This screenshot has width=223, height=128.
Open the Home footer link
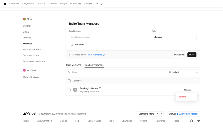(26, 121)
